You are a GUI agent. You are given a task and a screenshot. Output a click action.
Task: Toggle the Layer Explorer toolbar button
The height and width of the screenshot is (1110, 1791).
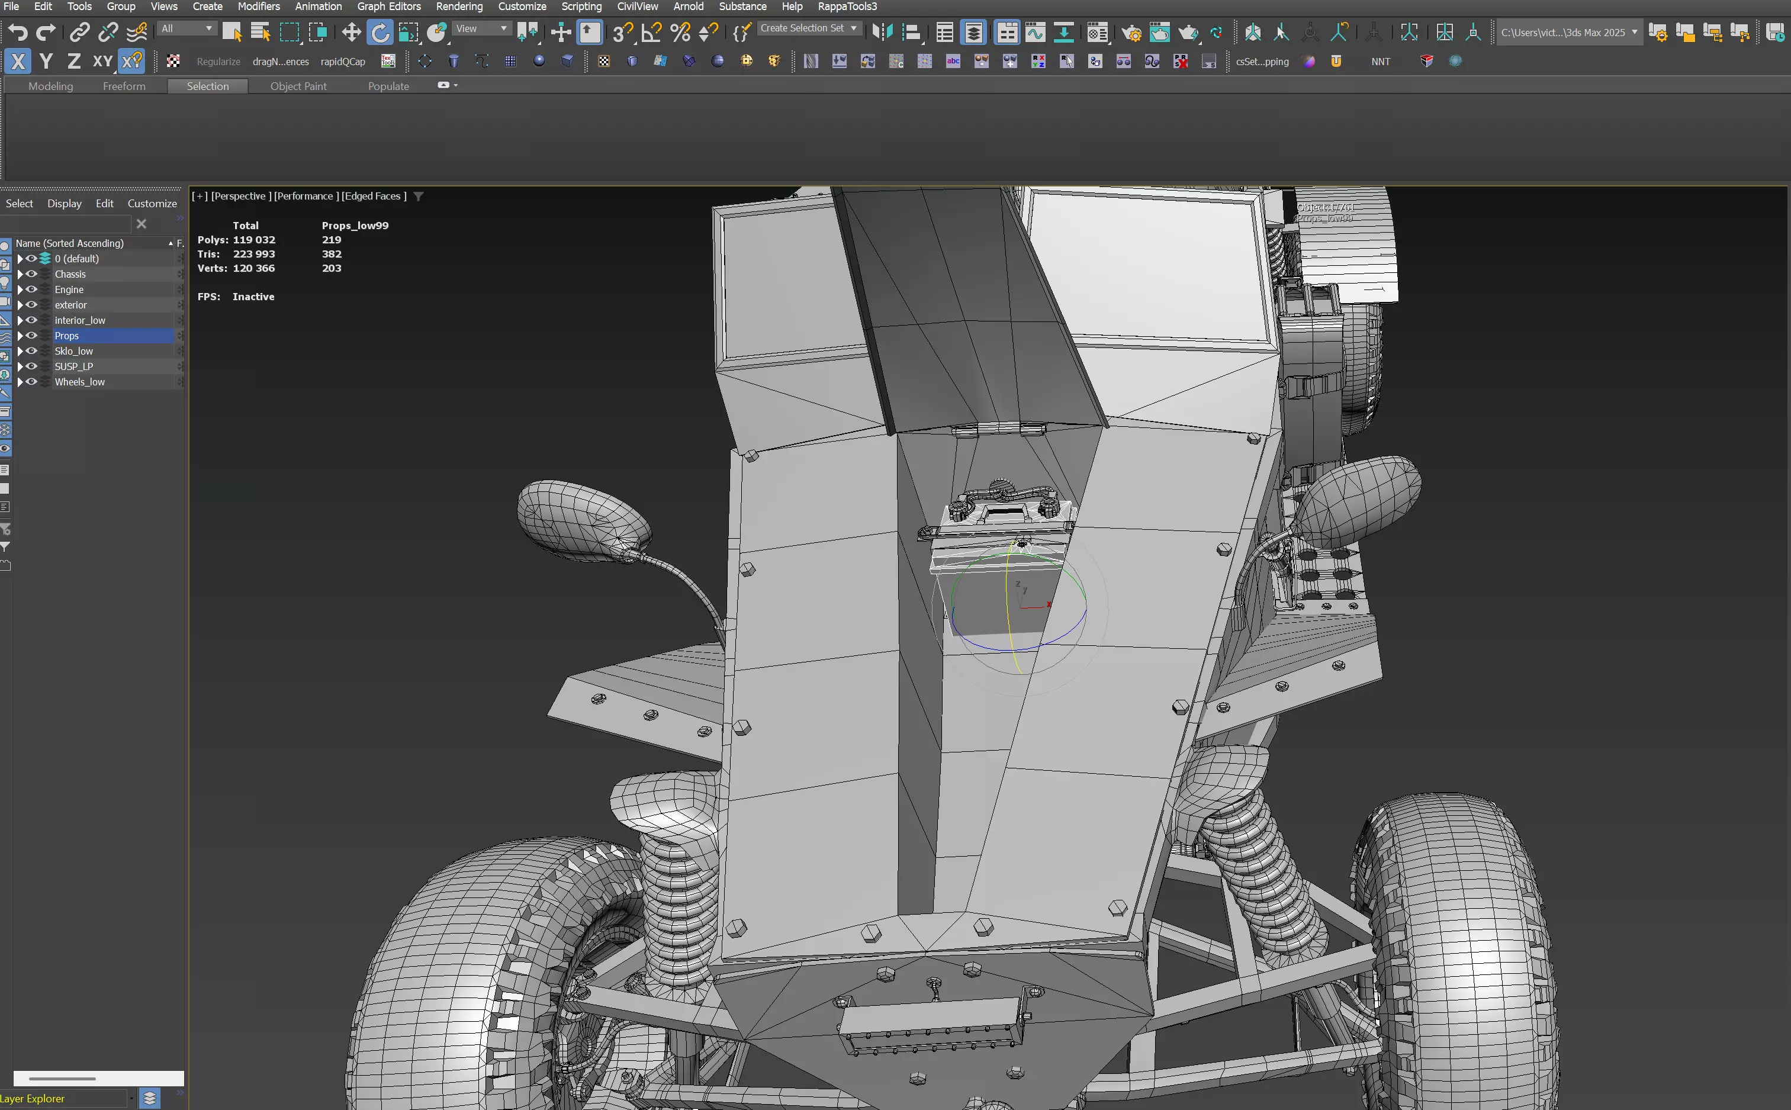click(x=973, y=33)
